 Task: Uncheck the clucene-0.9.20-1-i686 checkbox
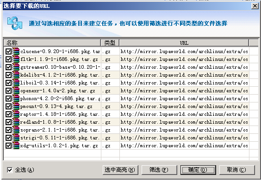tap(8, 52)
